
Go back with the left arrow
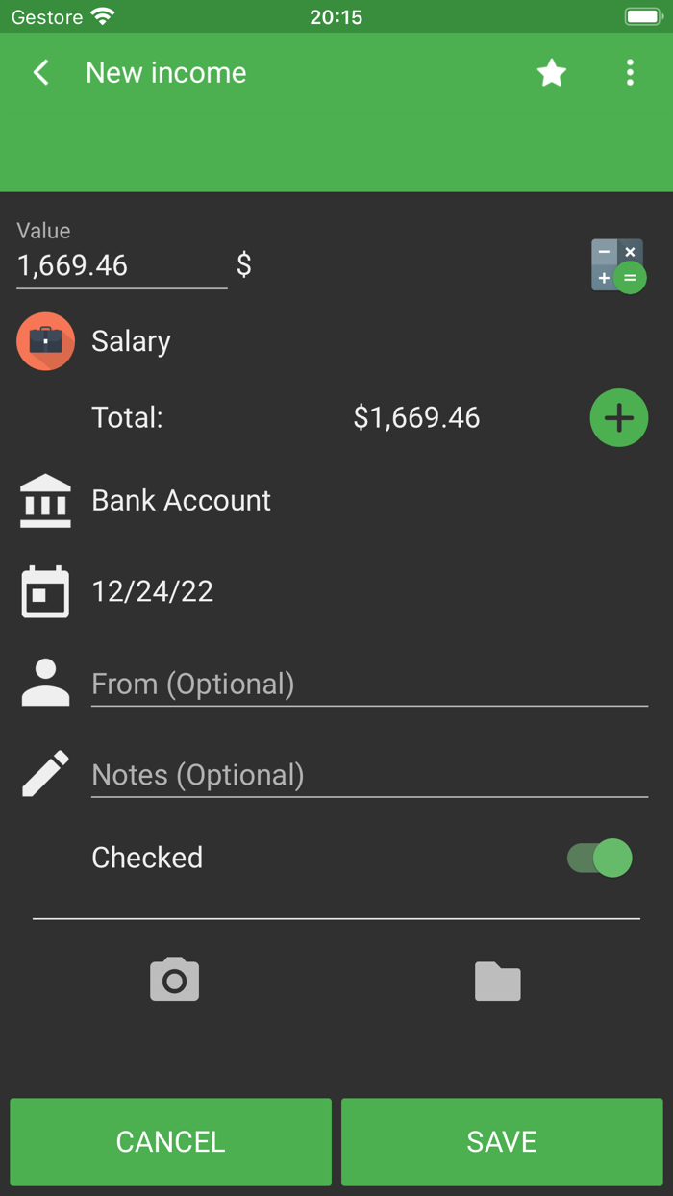click(40, 72)
